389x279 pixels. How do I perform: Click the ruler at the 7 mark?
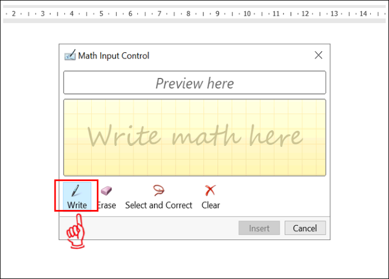159,13
